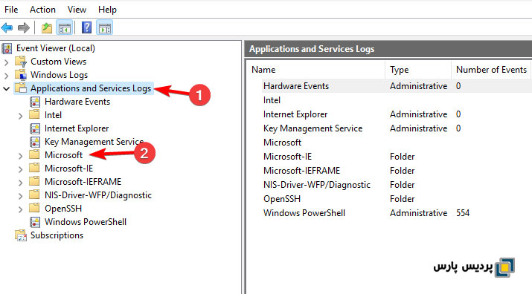Select Custom Views in the tree
Screen dimensions: 532x294
click(x=58, y=62)
